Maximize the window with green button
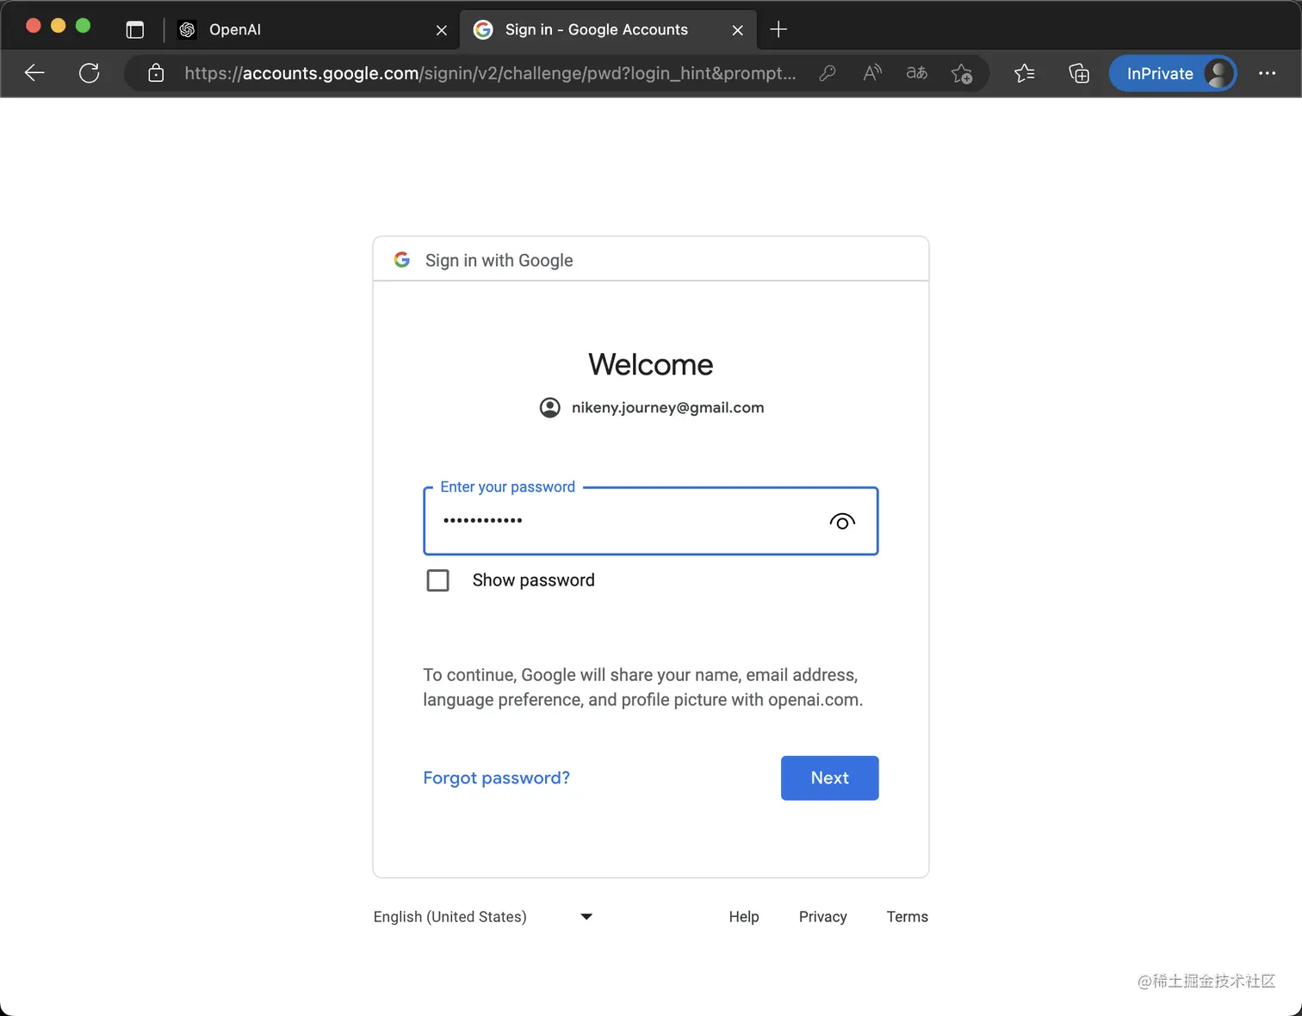 click(x=83, y=26)
